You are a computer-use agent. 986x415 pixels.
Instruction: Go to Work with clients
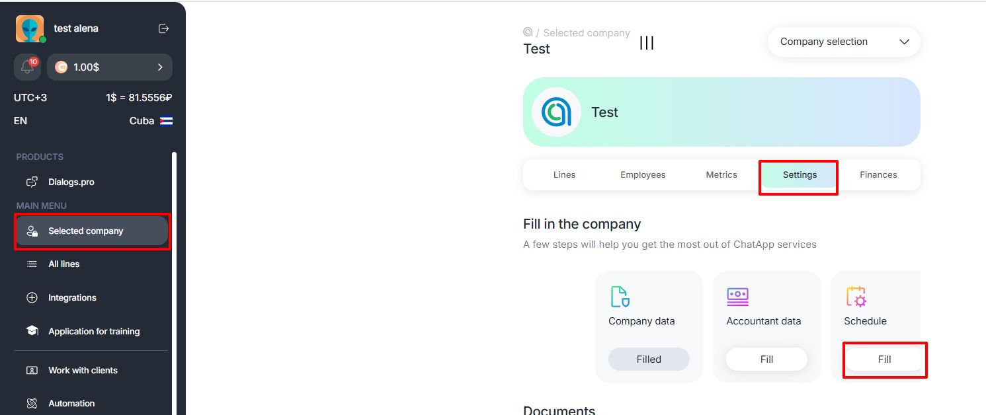(x=83, y=370)
